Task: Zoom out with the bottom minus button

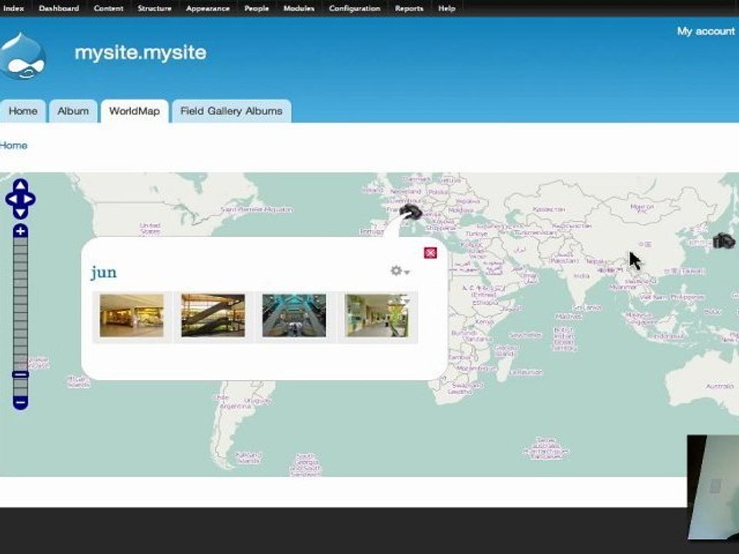Action: tap(21, 402)
